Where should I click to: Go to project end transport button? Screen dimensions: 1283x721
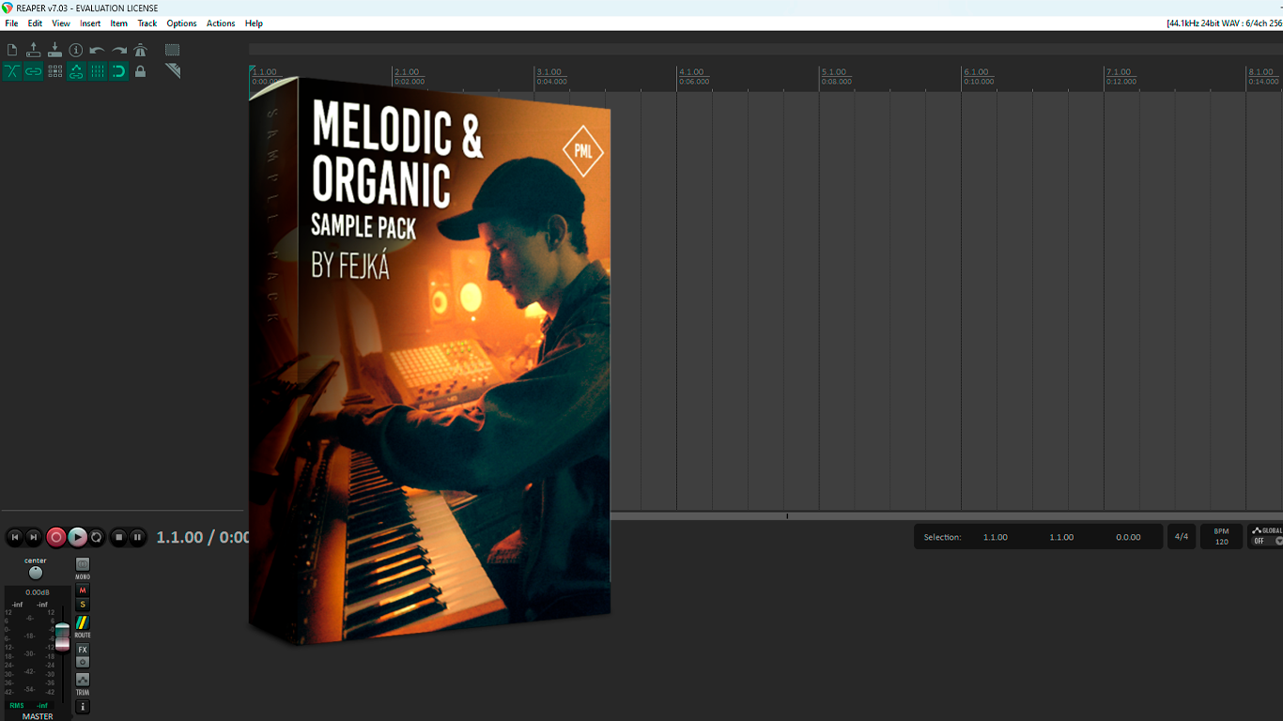pos(34,537)
